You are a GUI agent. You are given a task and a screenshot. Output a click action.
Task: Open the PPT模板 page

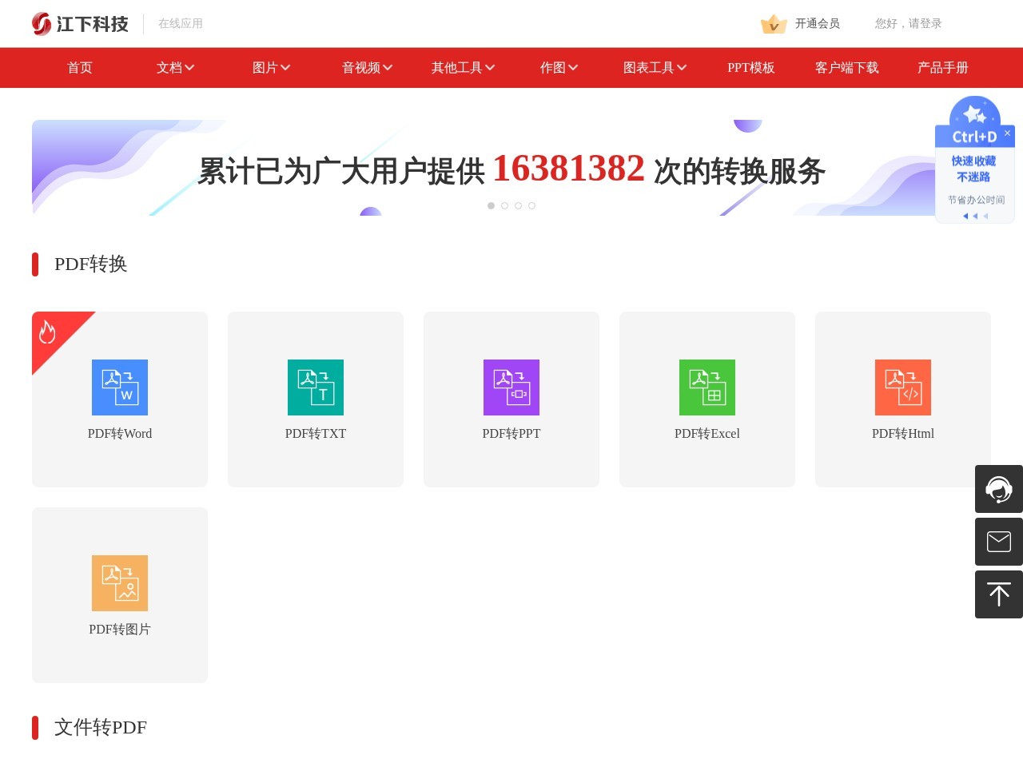tap(751, 68)
